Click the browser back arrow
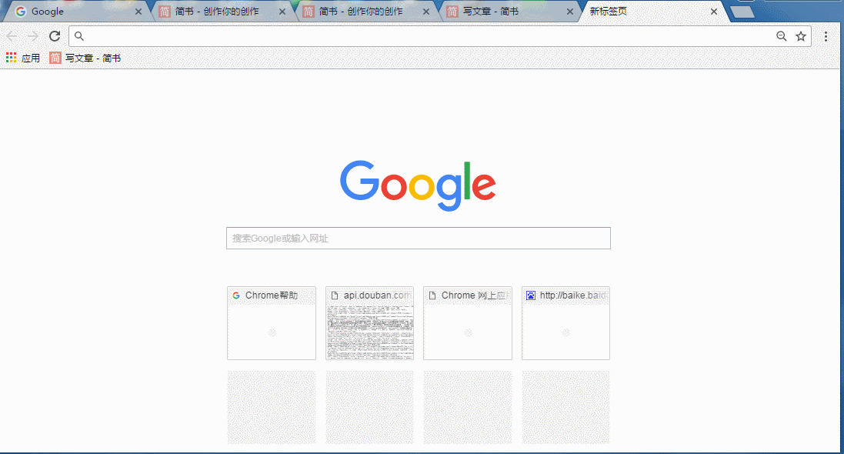The width and height of the screenshot is (844, 454). click(x=12, y=36)
